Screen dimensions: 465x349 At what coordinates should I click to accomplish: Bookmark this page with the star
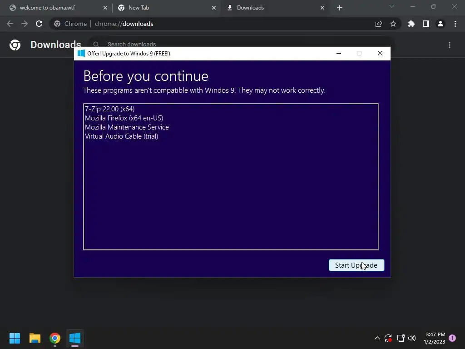tap(393, 24)
